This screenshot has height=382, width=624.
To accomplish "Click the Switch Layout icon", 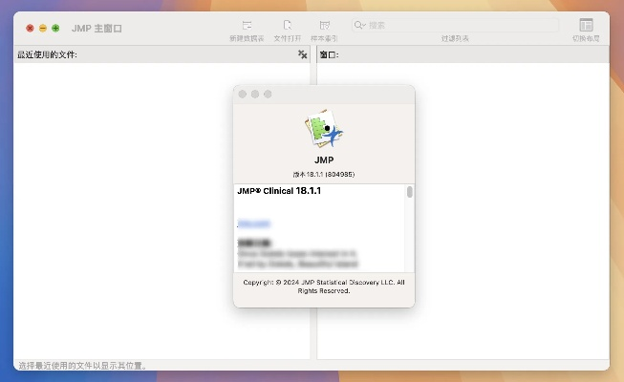I will click(586, 25).
